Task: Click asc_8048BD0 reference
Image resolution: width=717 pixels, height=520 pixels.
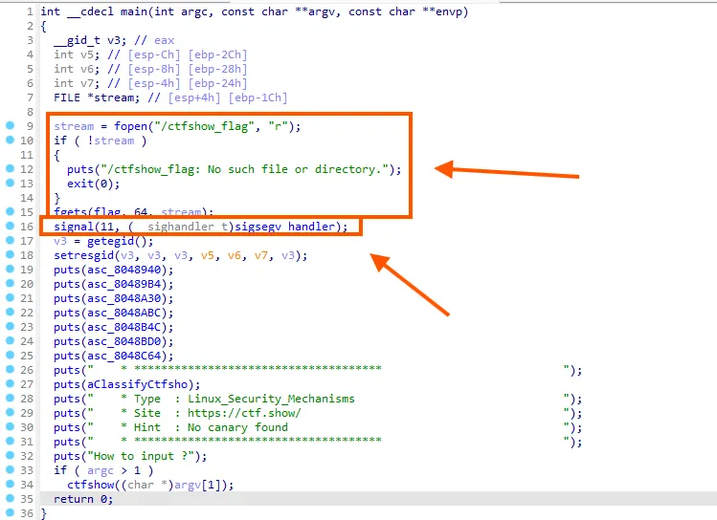Action: [123, 341]
